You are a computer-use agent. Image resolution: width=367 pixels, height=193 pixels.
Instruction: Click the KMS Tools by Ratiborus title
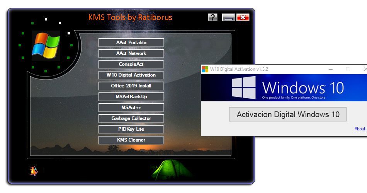(x=130, y=17)
